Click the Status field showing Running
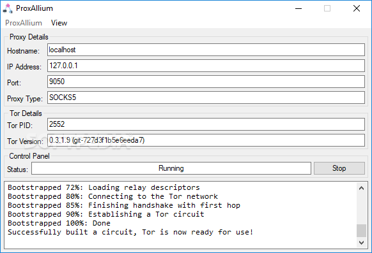The height and width of the screenshot is (253, 372). tap(171, 168)
